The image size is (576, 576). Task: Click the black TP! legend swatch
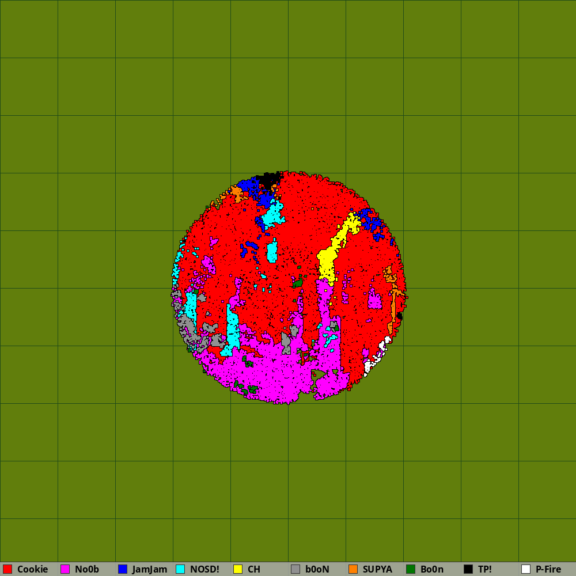click(468, 569)
